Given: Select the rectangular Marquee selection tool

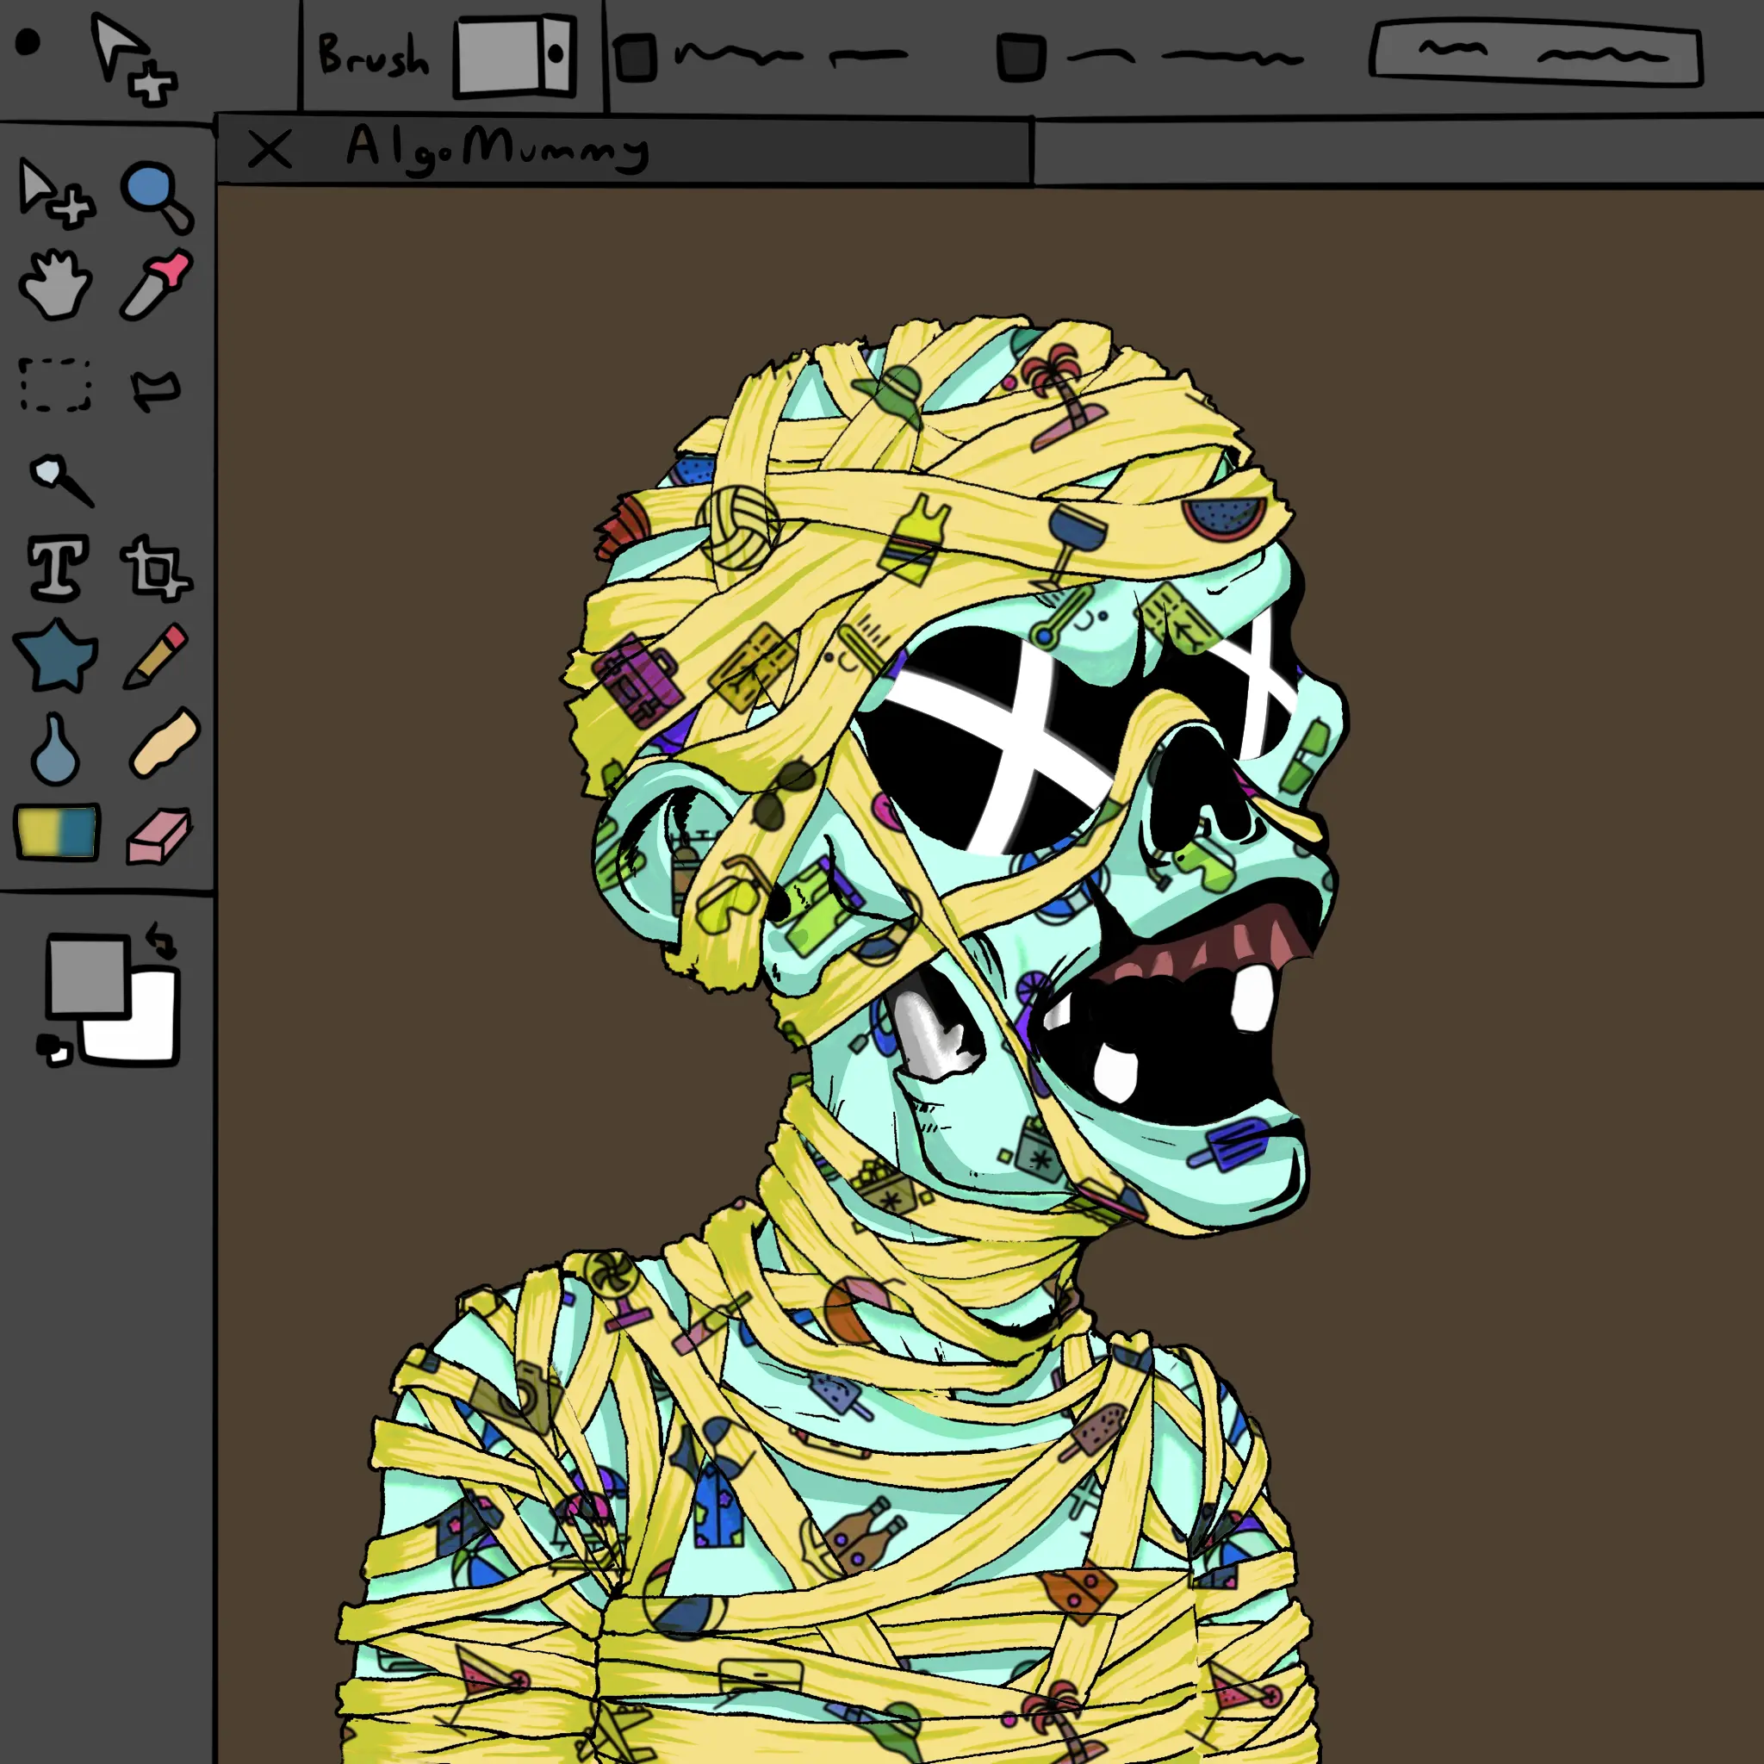Looking at the screenshot, I should (x=55, y=385).
